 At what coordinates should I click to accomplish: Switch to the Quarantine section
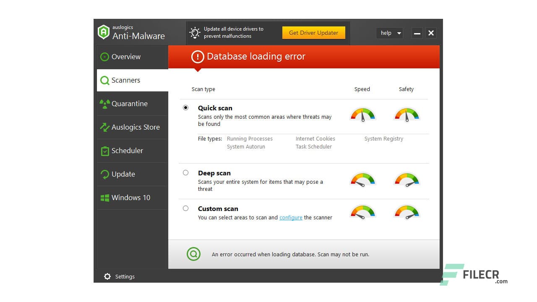129,104
